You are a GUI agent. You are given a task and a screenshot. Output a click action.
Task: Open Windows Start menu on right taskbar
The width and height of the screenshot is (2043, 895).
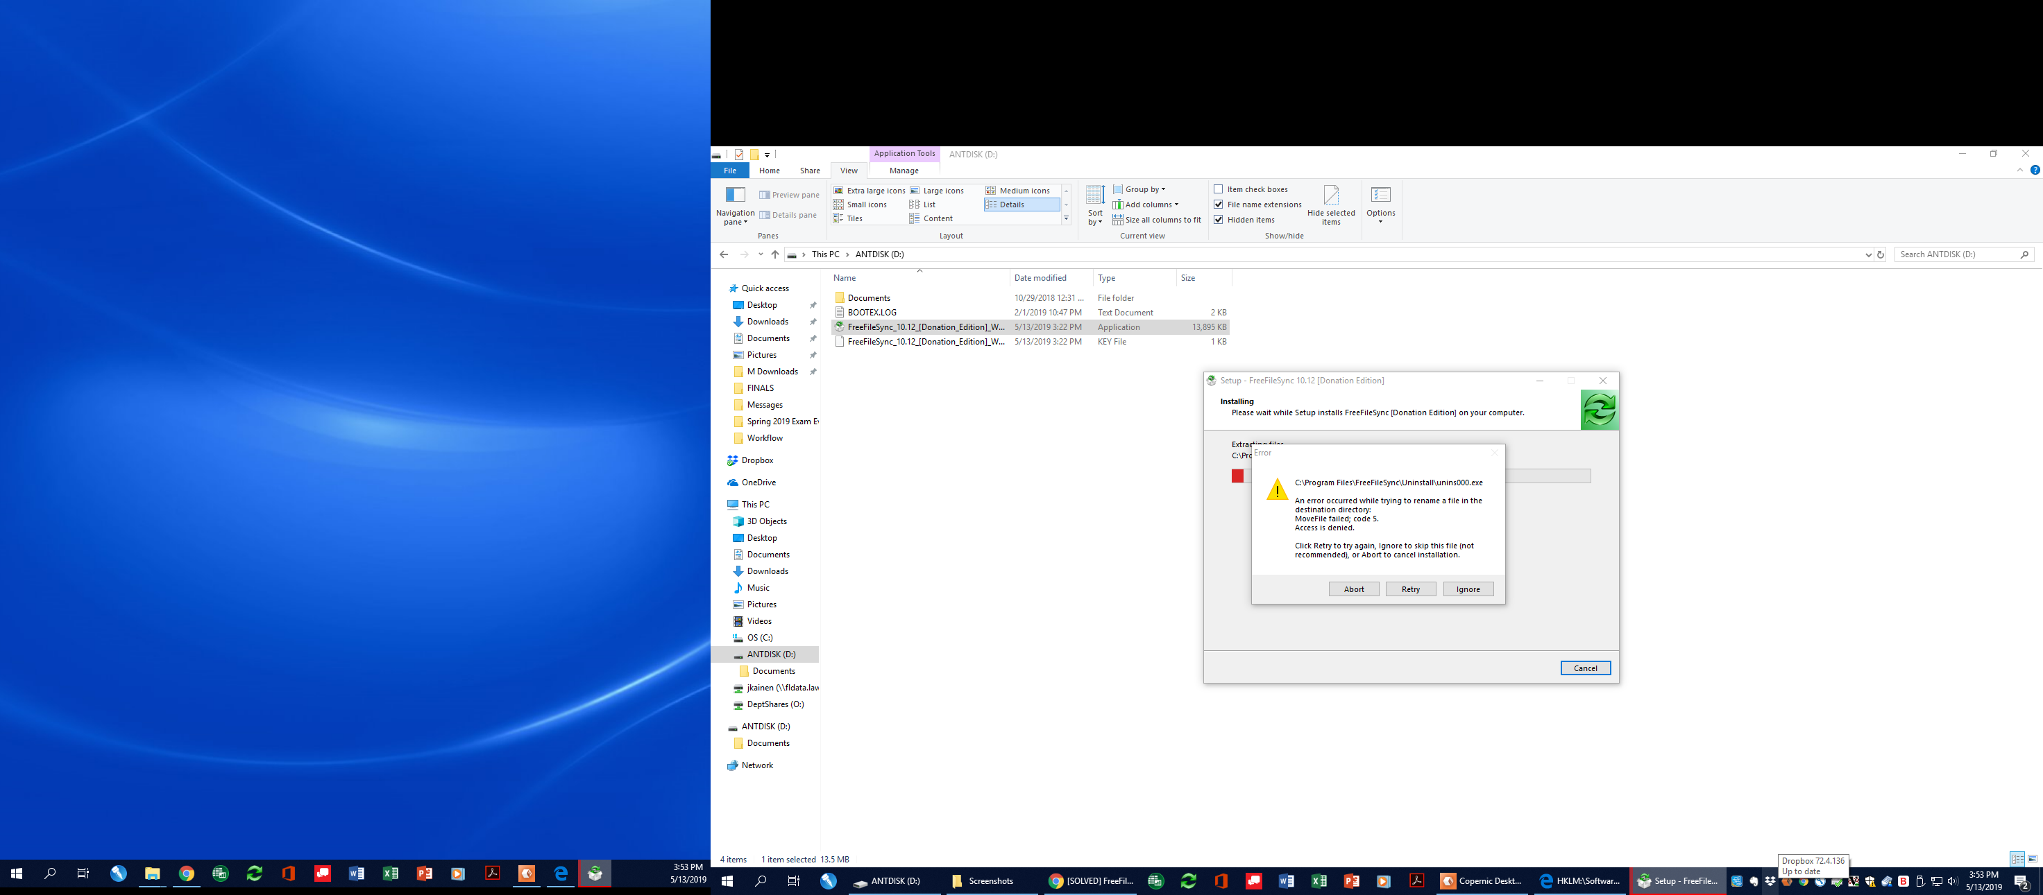tap(727, 880)
